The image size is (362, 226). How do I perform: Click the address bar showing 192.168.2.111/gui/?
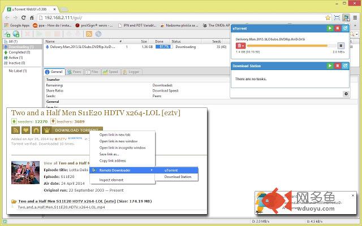[181, 18]
